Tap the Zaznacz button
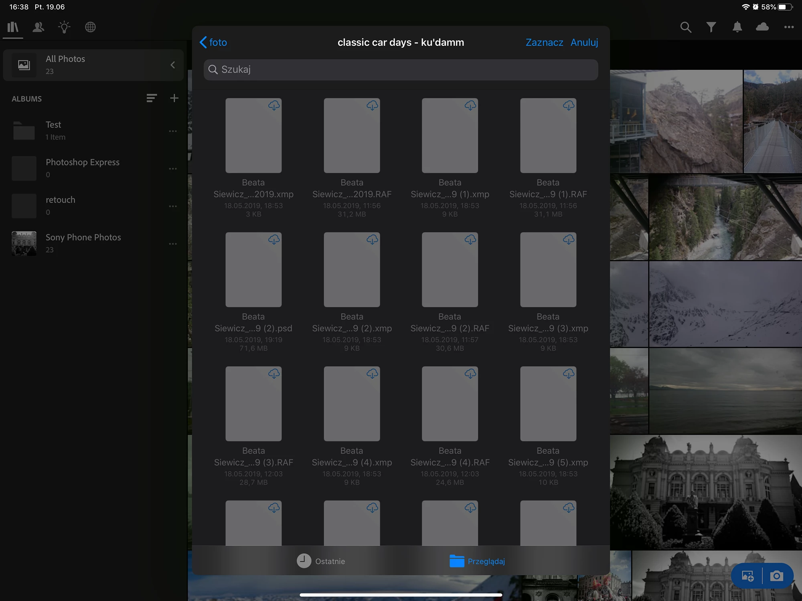This screenshot has height=601, width=802. [x=544, y=42]
